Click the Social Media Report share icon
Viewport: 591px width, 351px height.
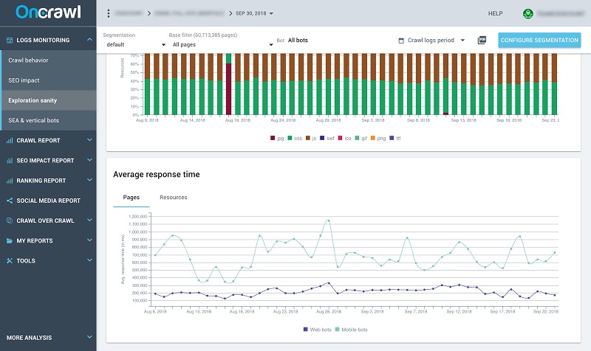[x=10, y=201]
